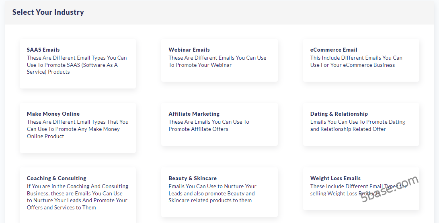Image resolution: width=439 pixels, height=223 pixels.
Task: Open the Weight Loss Emails heading
Action: coord(335,178)
